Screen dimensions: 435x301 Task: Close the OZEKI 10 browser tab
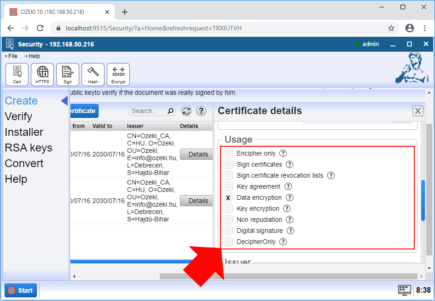(107, 12)
